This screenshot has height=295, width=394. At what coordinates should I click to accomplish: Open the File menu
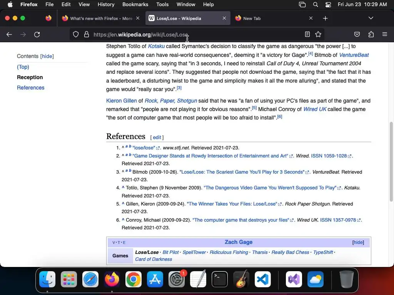pos(49,4)
